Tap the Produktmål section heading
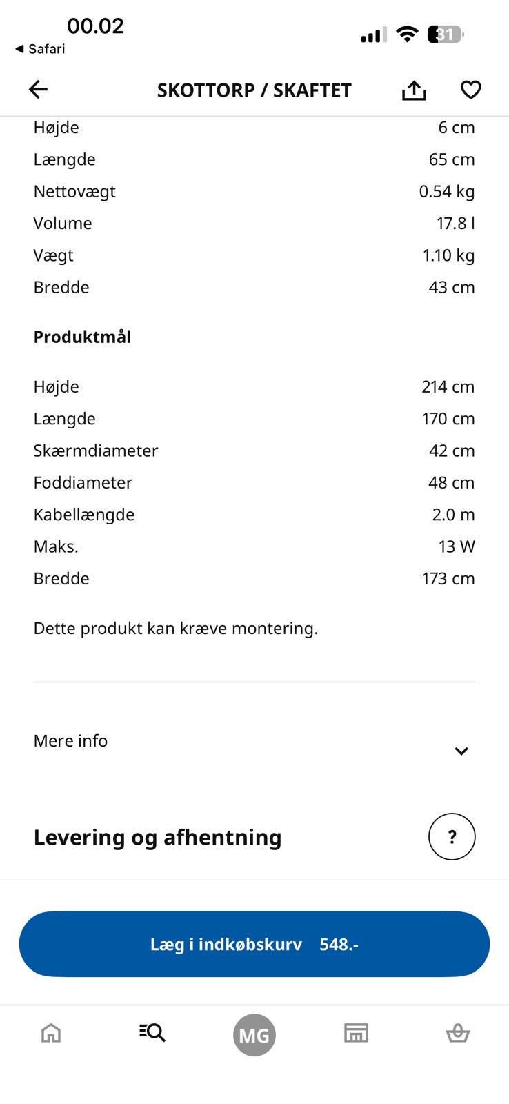Viewport: 509px width, 1104px height. coord(82,337)
